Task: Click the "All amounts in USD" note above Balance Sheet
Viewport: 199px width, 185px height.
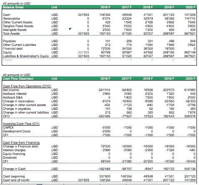Action: point(17,3)
